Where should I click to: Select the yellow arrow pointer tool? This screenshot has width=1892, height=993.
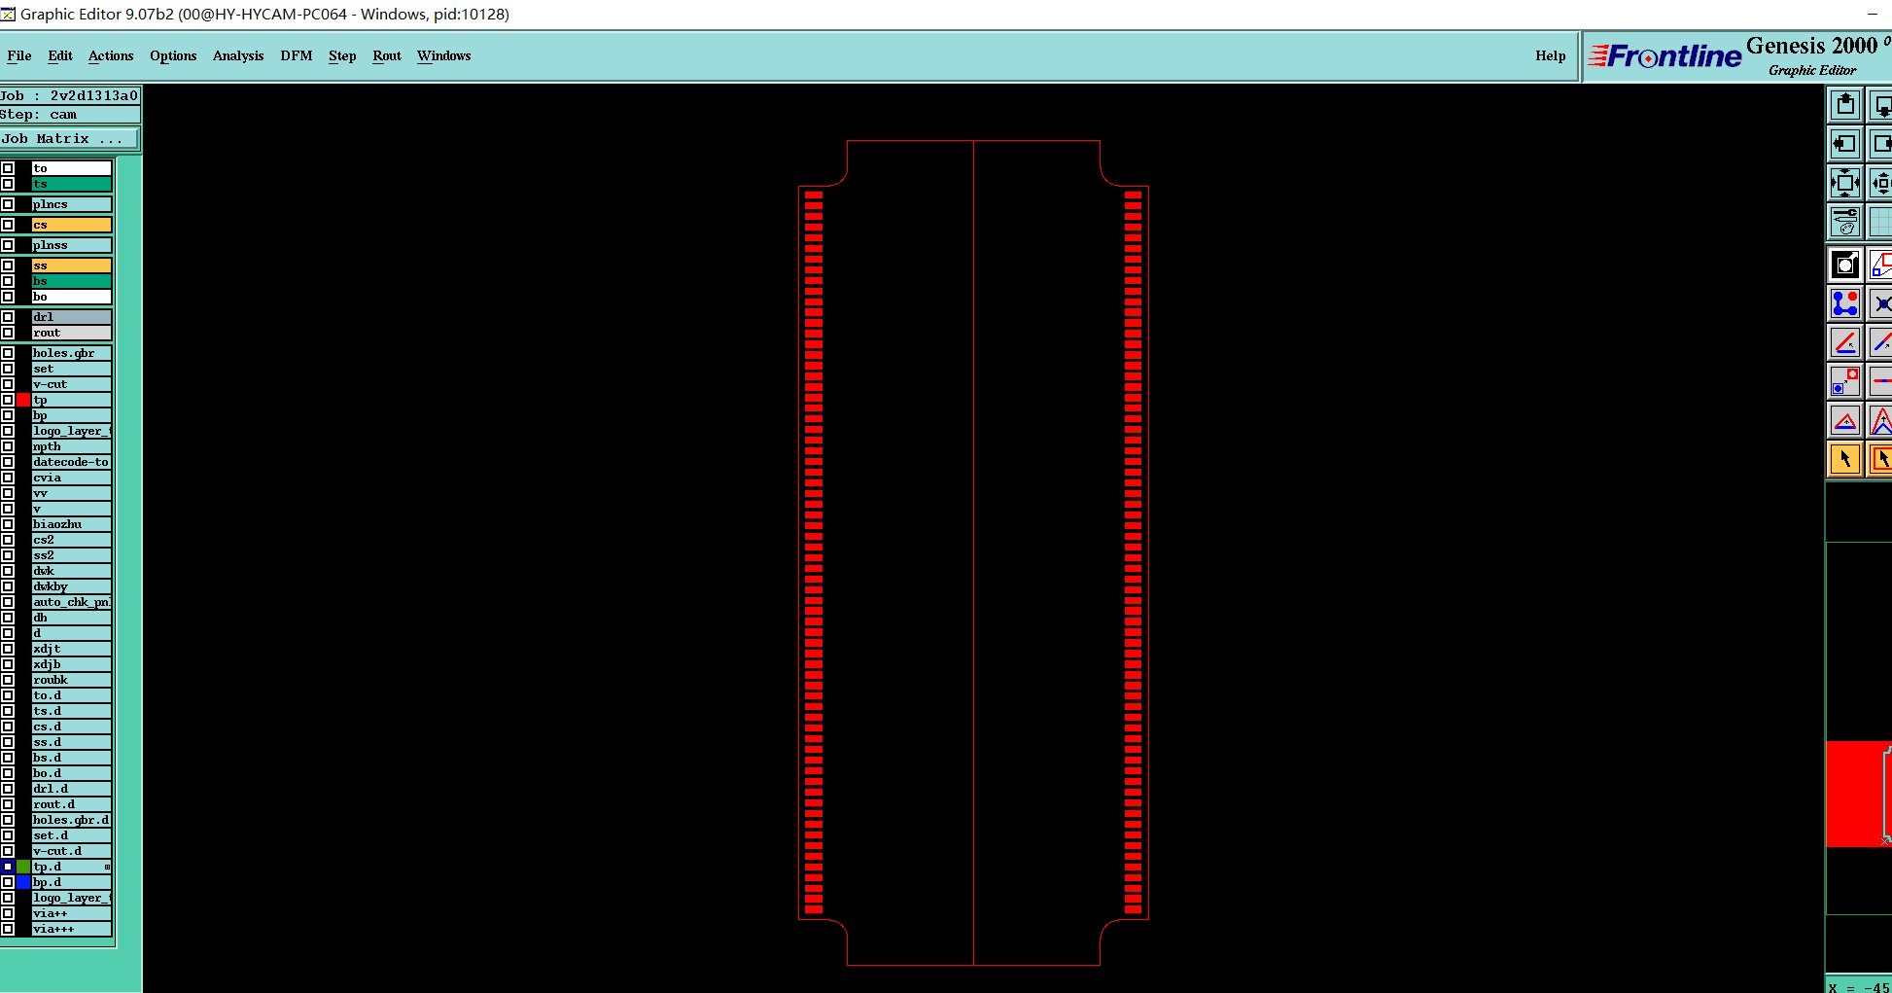(1845, 459)
